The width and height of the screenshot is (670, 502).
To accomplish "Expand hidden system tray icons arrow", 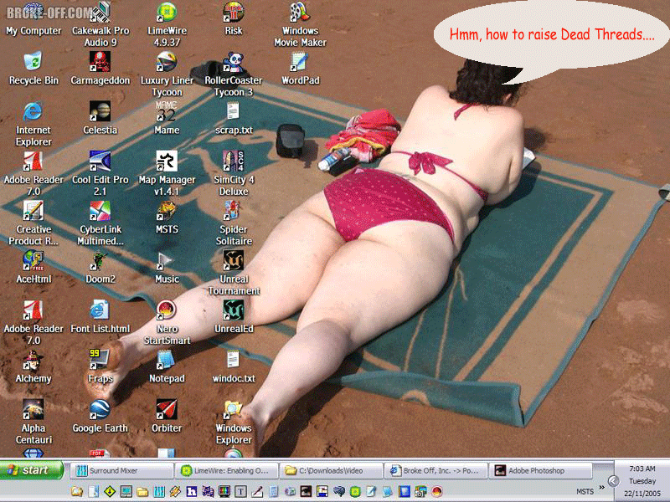I will (x=613, y=480).
